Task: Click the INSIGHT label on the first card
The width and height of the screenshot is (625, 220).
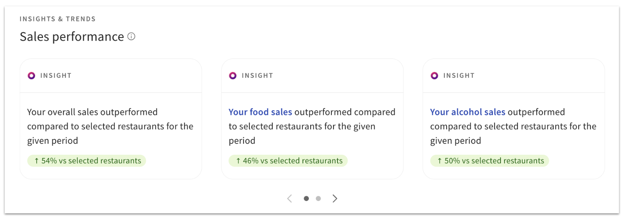Action: tap(56, 75)
